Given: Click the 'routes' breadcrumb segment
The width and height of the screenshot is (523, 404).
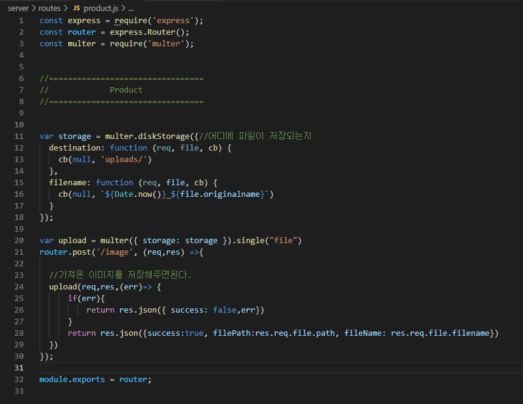Looking at the screenshot, I should coord(50,9).
